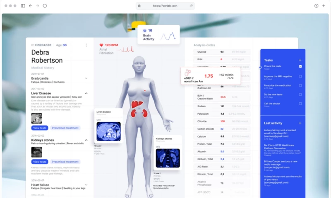
Task: Select the left kidney on body model
Action: coord(133,113)
